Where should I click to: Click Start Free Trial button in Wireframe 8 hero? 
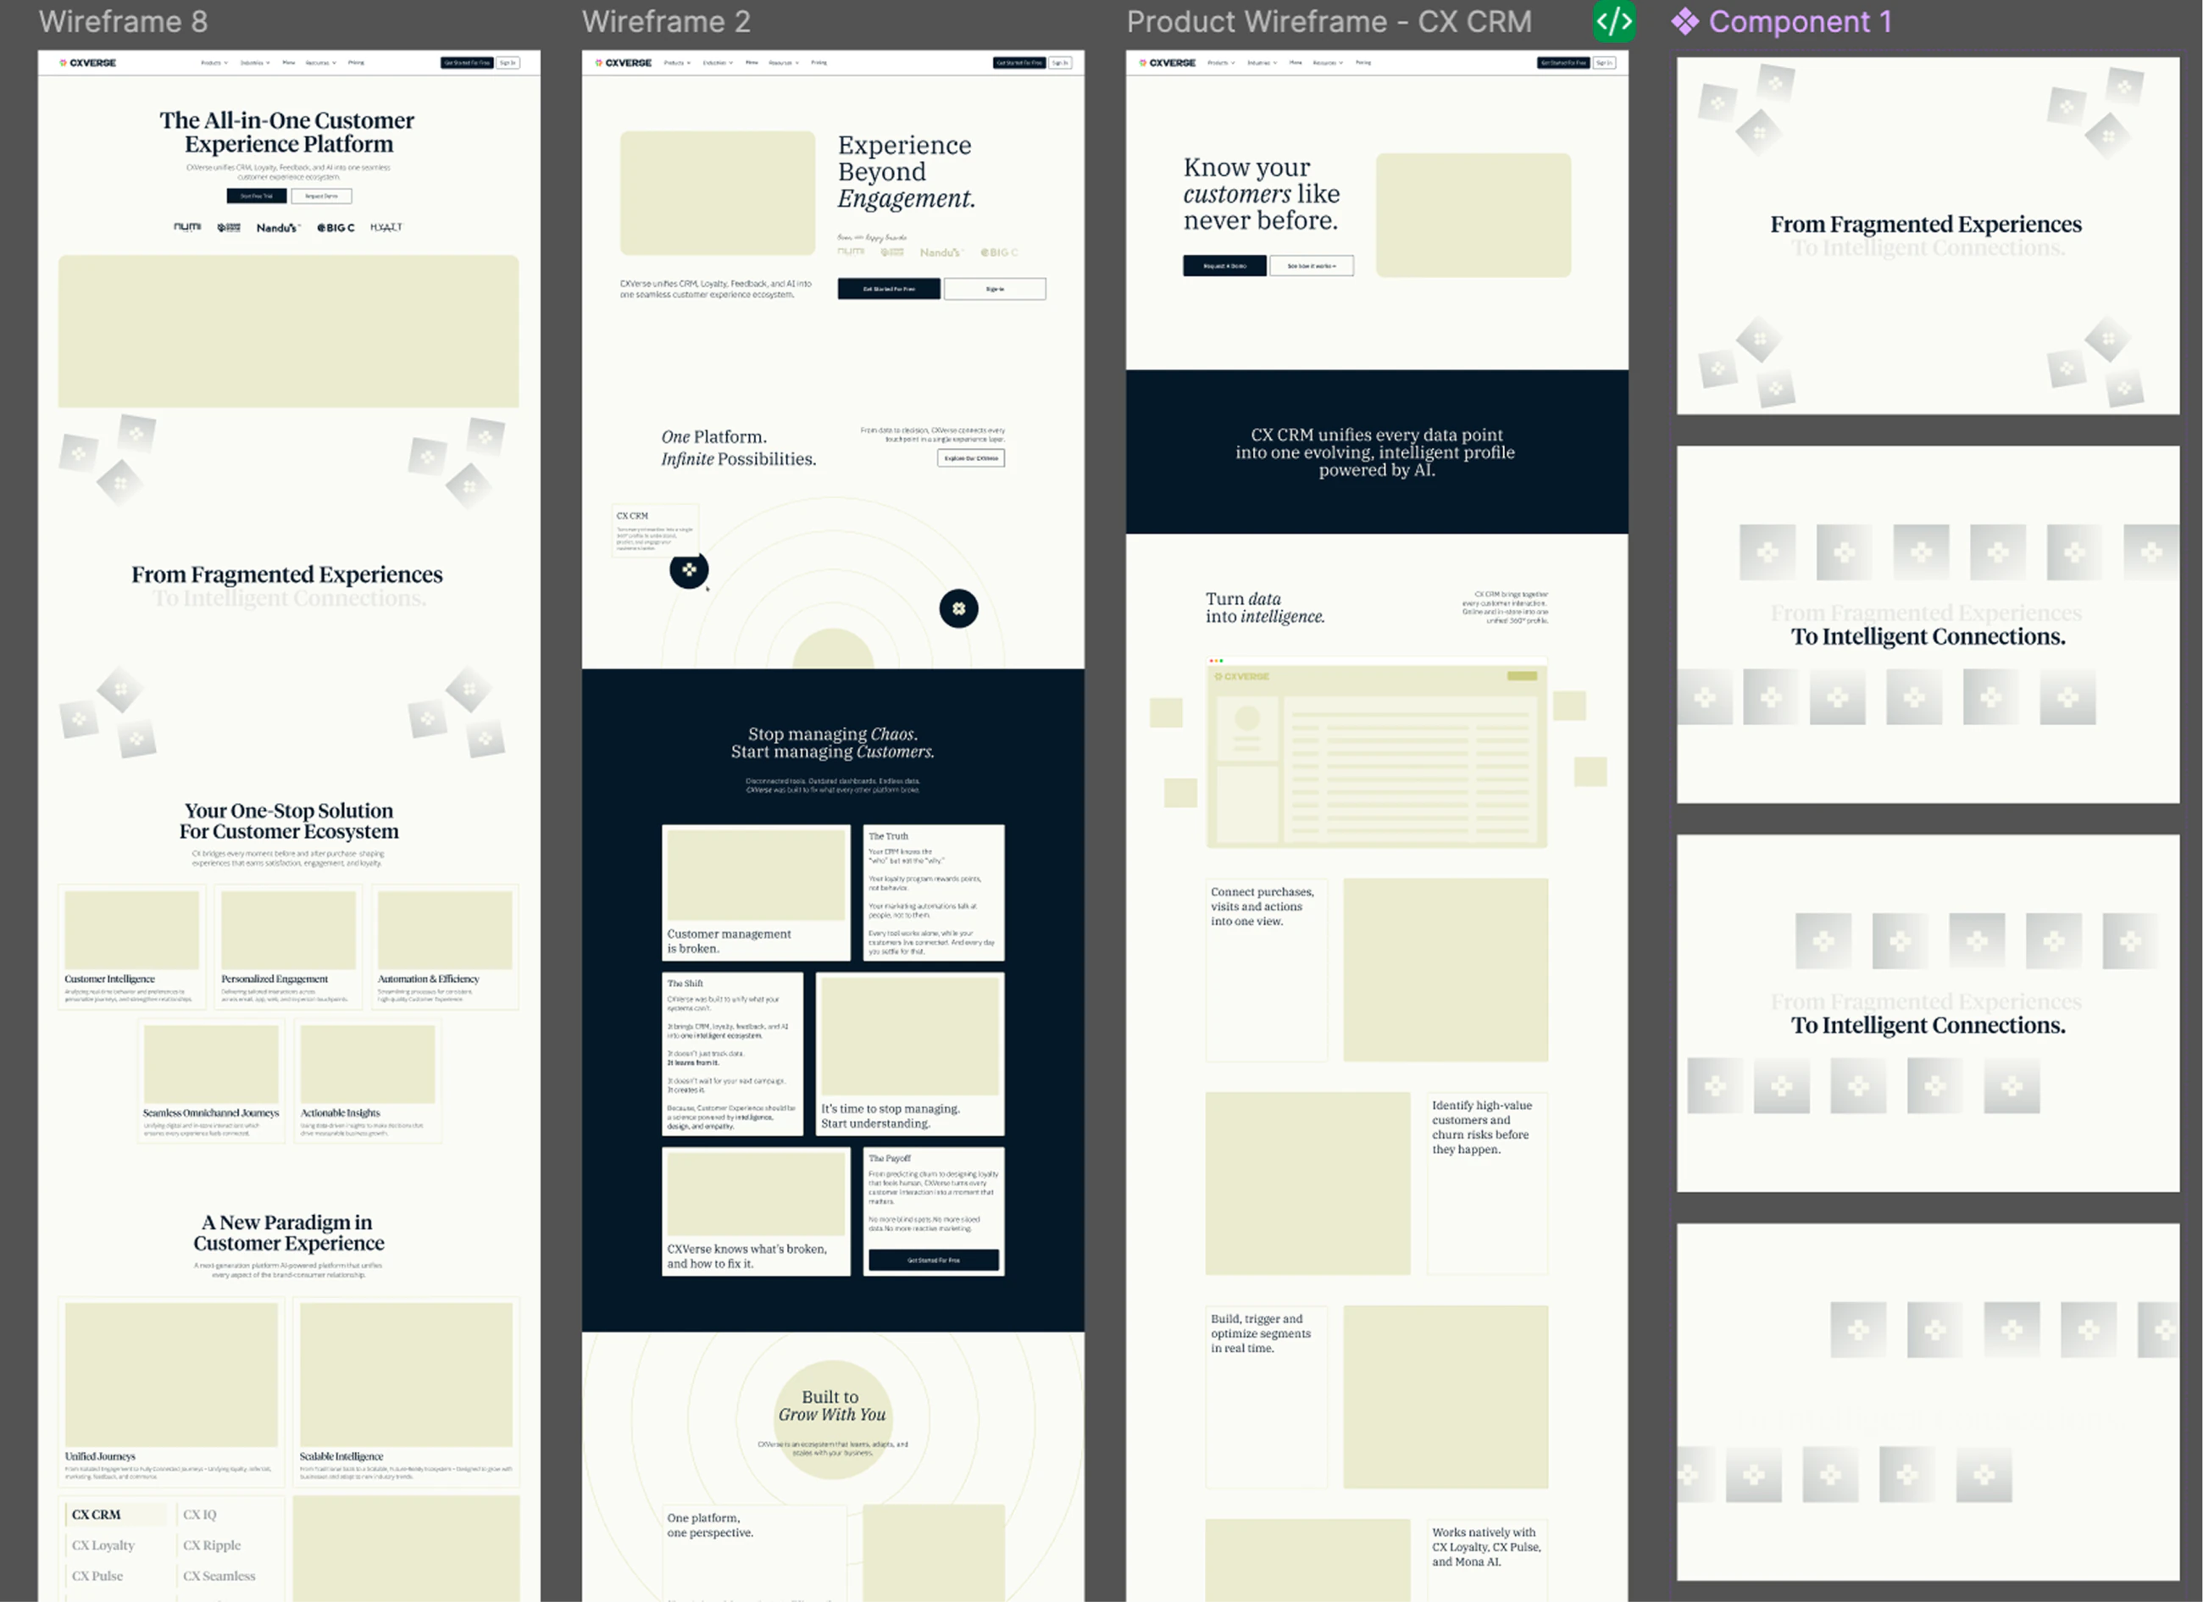coord(257,197)
